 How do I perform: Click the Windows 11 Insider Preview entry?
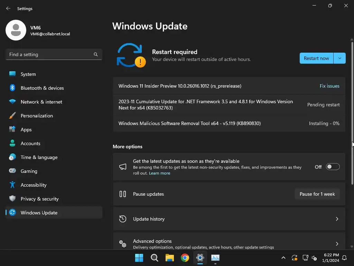coord(229,86)
